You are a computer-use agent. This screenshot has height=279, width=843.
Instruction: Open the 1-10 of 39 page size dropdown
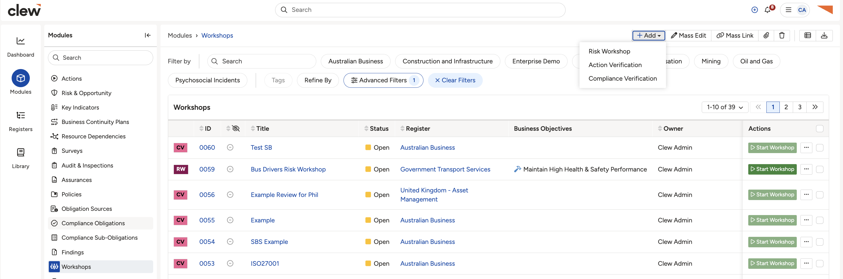[x=724, y=107]
